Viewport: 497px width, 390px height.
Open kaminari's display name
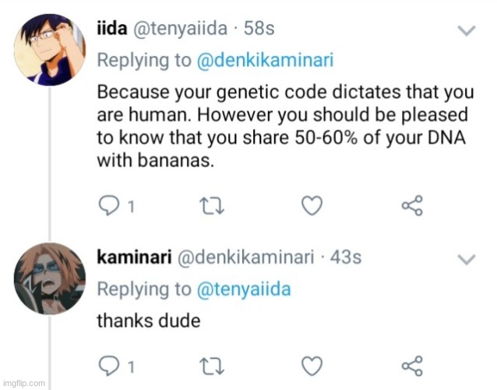128,257
